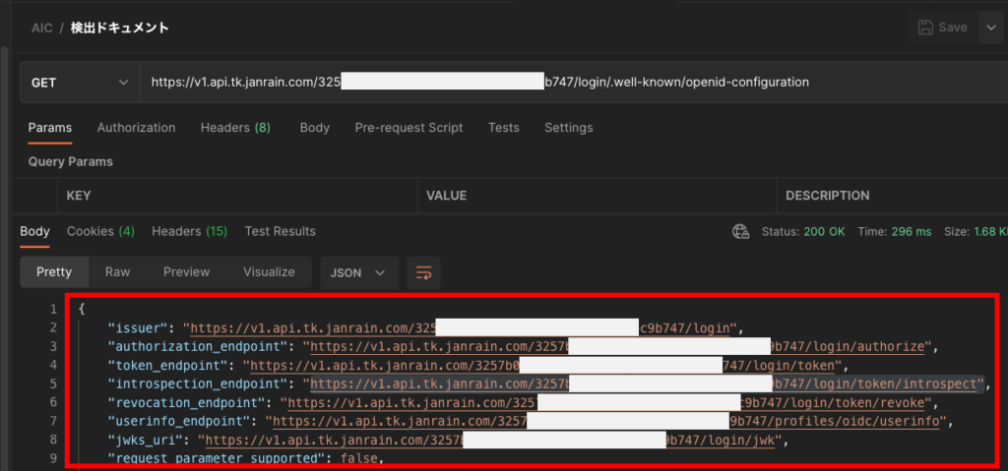Open the Settings tab
This screenshot has width=1008, height=471.
(x=568, y=128)
